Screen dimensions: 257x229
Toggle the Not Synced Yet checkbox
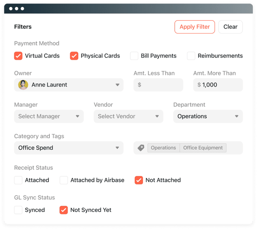tap(64, 210)
